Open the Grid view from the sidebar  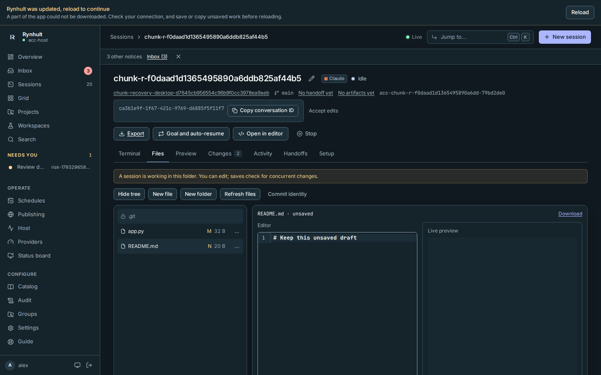click(50, 98)
